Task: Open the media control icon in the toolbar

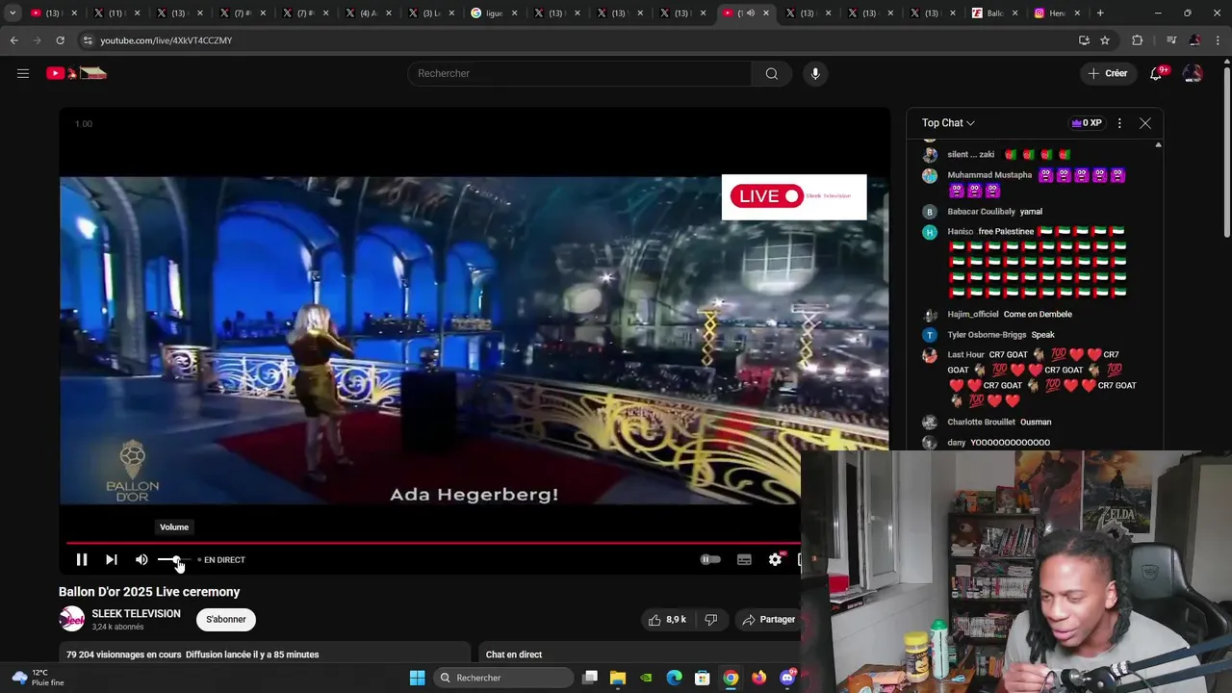Action: pyautogui.click(x=1171, y=40)
